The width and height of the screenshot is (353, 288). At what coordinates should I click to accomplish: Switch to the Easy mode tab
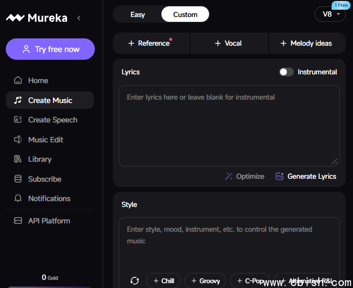point(138,15)
